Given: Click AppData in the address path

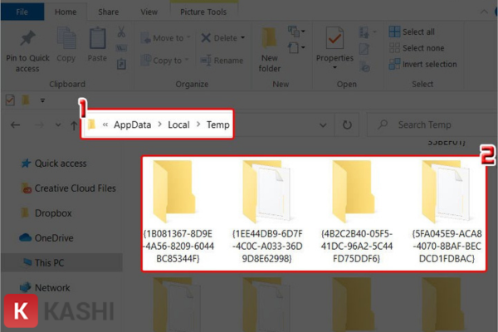Looking at the screenshot, I should tap(133, 124).
